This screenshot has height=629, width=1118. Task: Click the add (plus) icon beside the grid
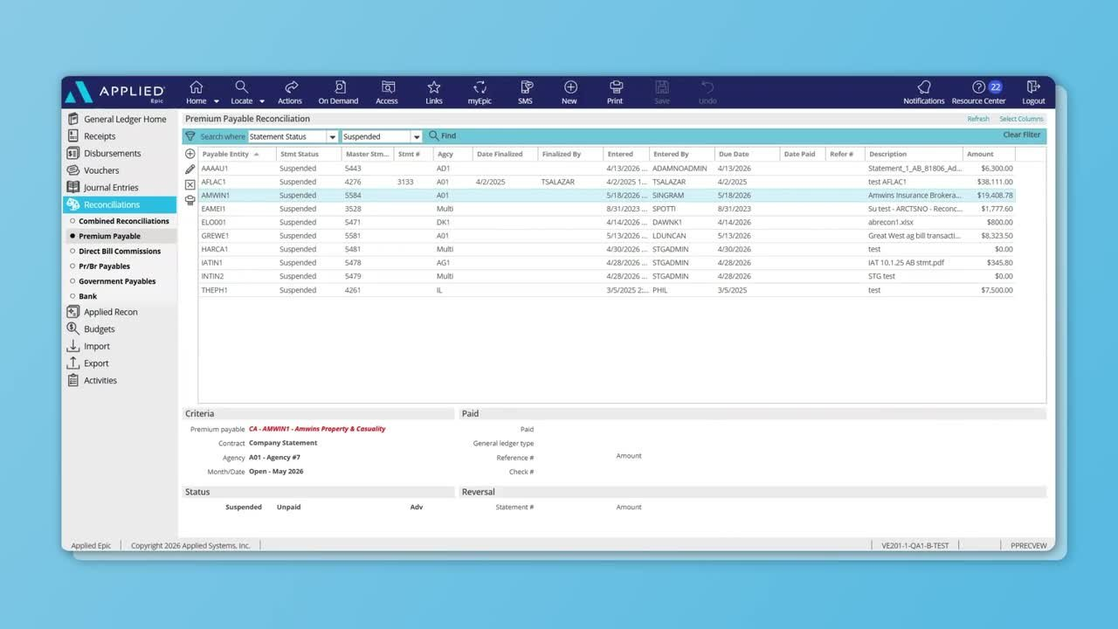pos(190,154)
